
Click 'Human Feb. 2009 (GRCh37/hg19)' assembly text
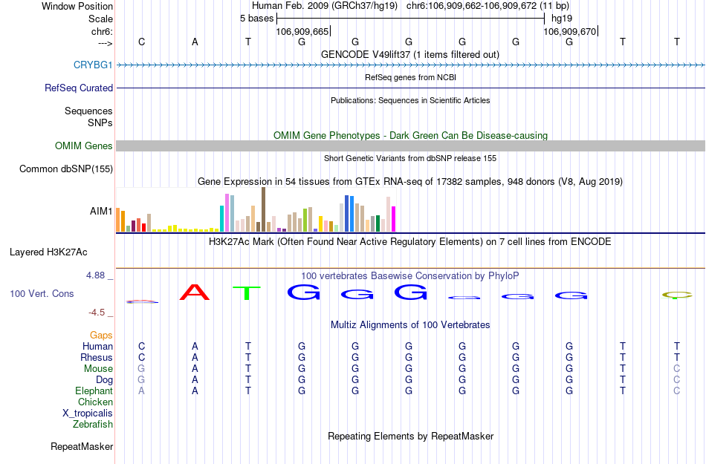325,6
